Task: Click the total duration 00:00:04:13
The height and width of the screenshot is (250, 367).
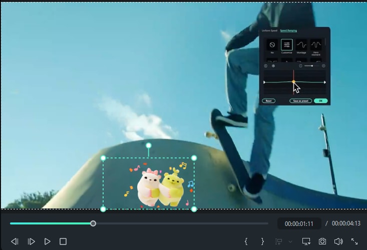Action: pyautogui.click(x=346, y=223)
